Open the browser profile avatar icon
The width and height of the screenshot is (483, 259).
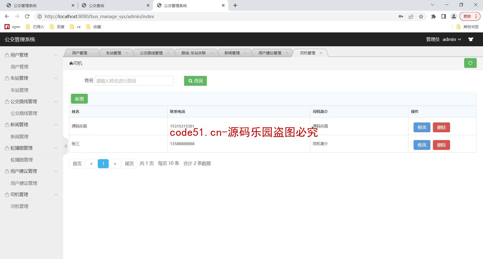click(454, 17)
